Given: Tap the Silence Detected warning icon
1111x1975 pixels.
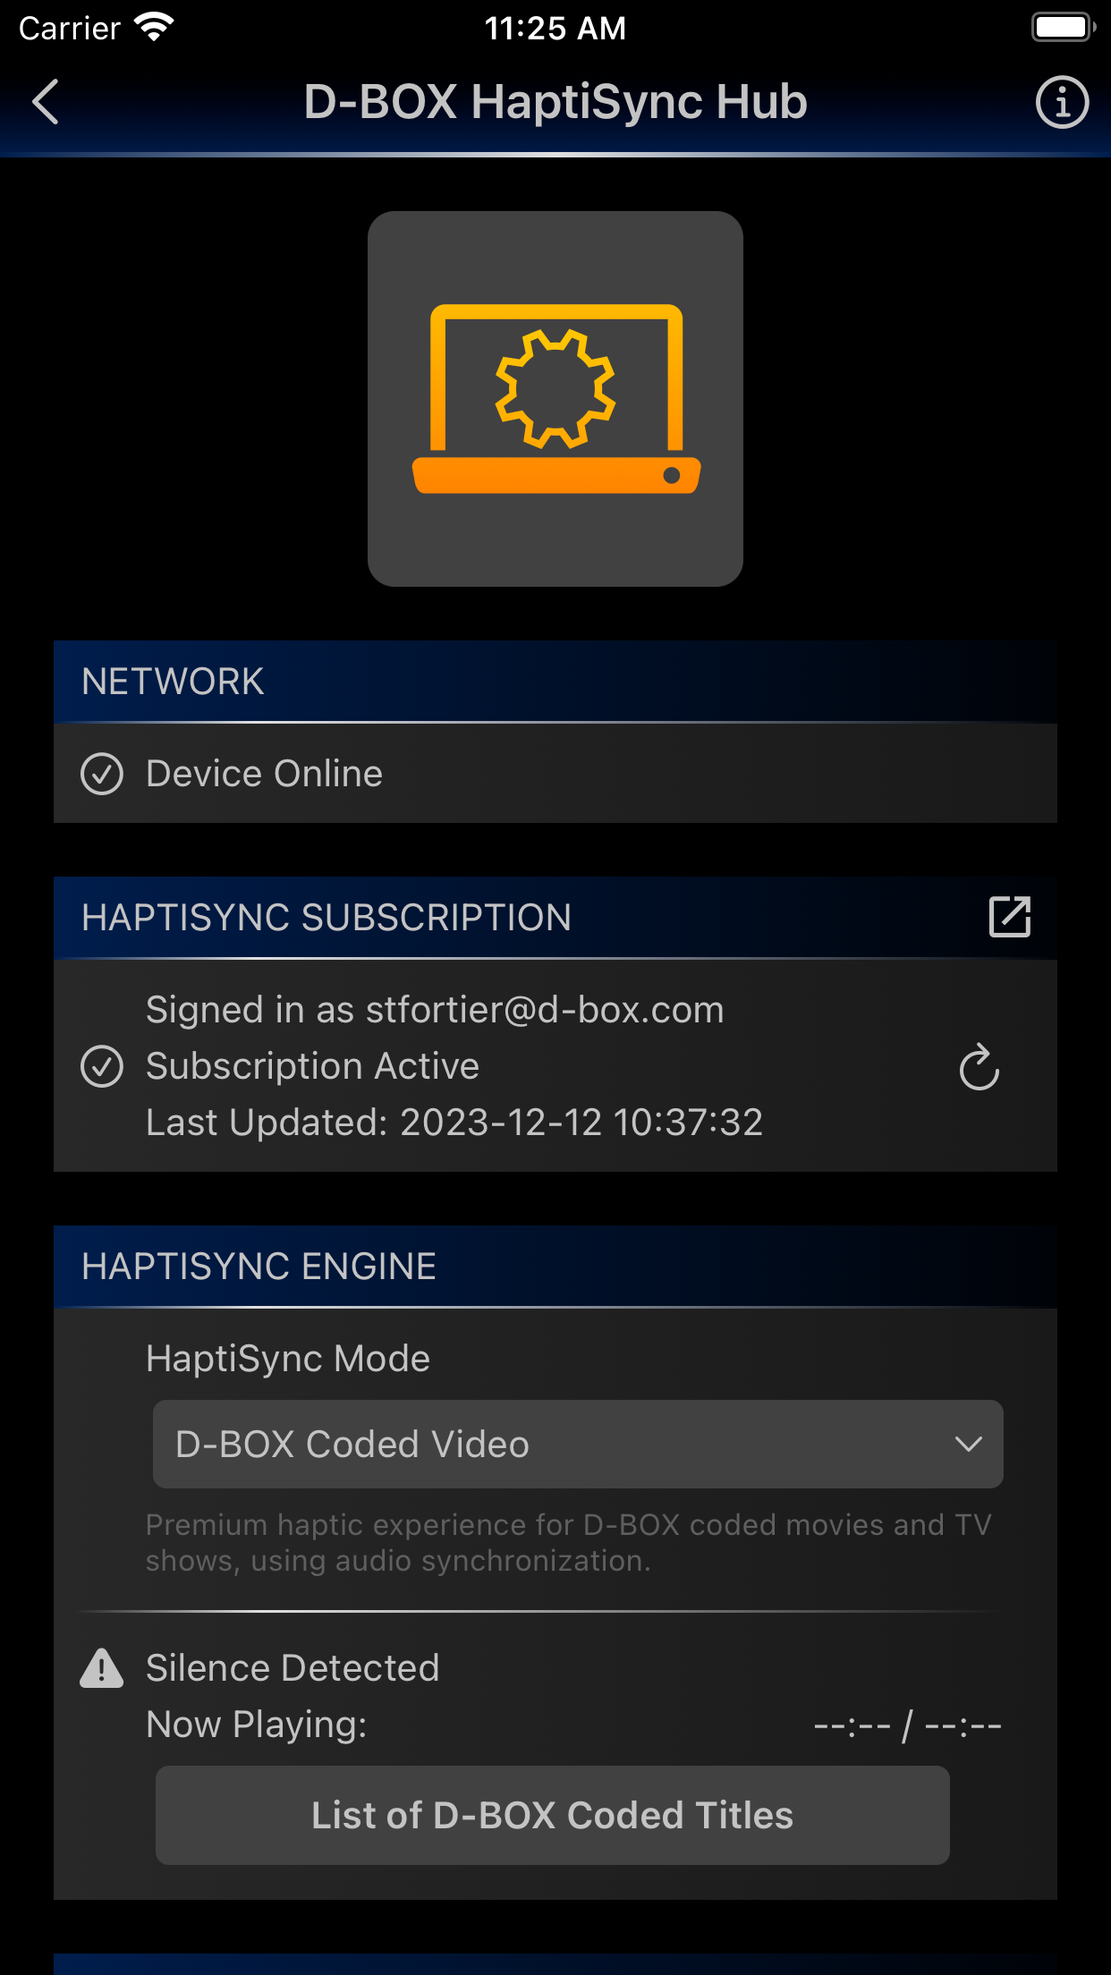Looking at the screenshot, I should click(102, 1668).
